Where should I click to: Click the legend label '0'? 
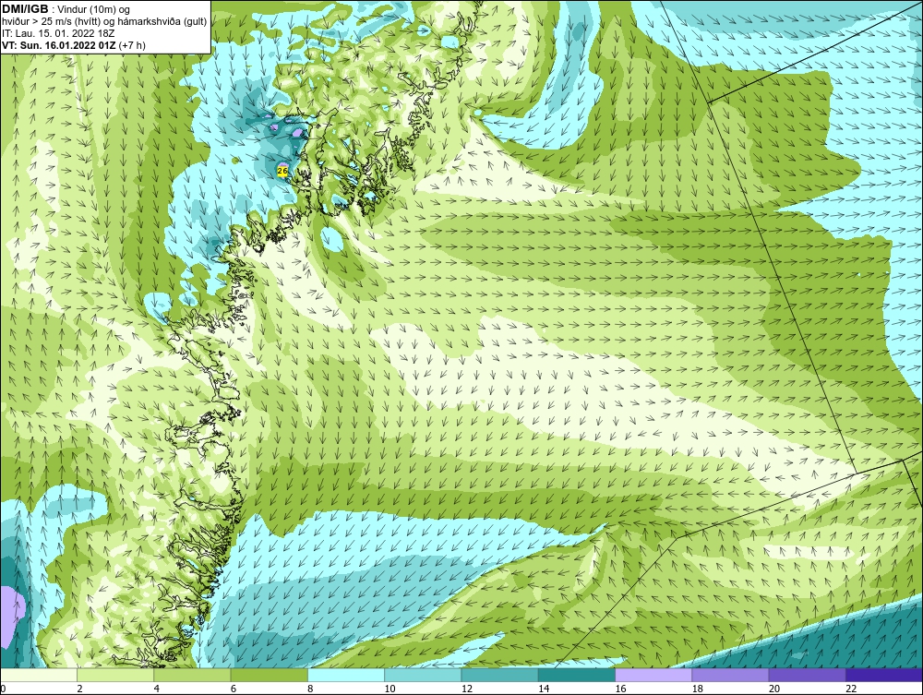[x=3, y=689]
